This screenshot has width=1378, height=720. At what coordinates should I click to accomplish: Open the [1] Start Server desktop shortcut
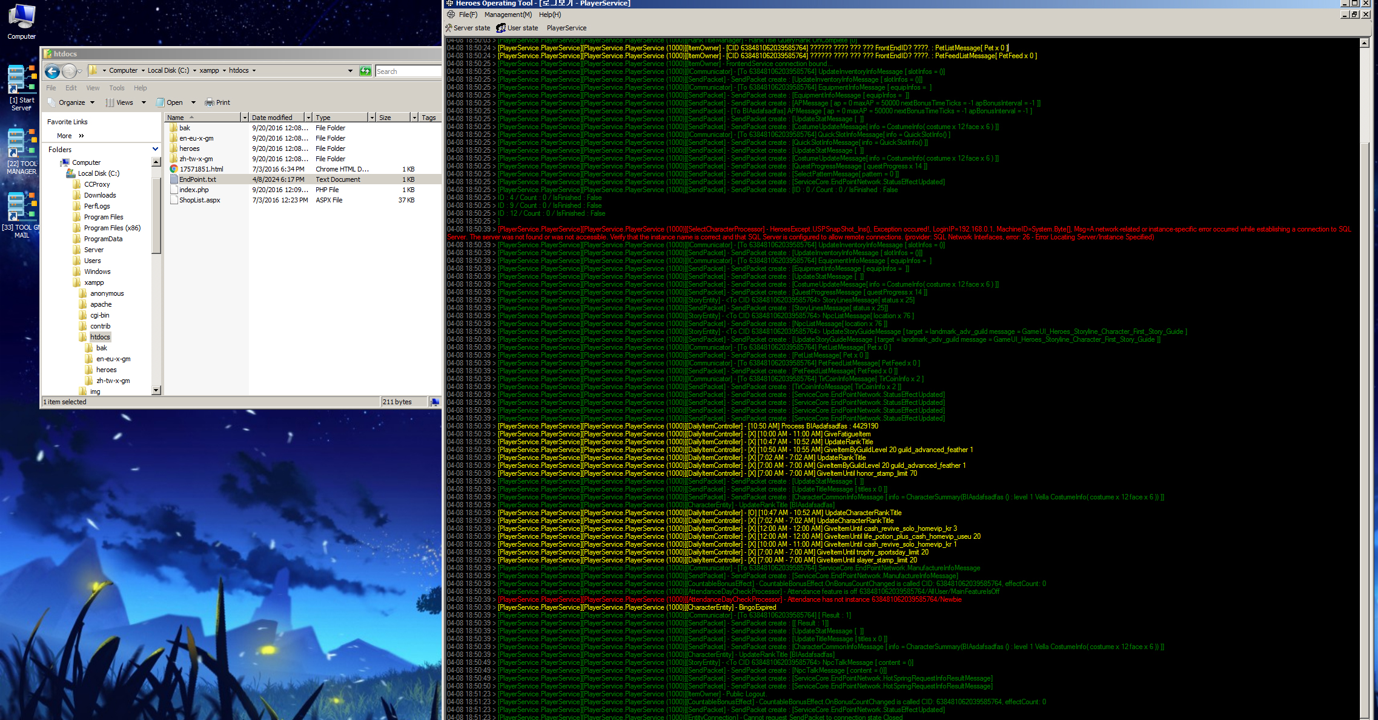click(x=21, y=88)
